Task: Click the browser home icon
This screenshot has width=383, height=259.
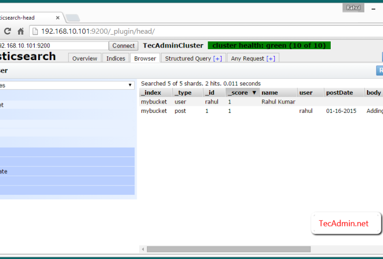Action: [x=21, y=31]
